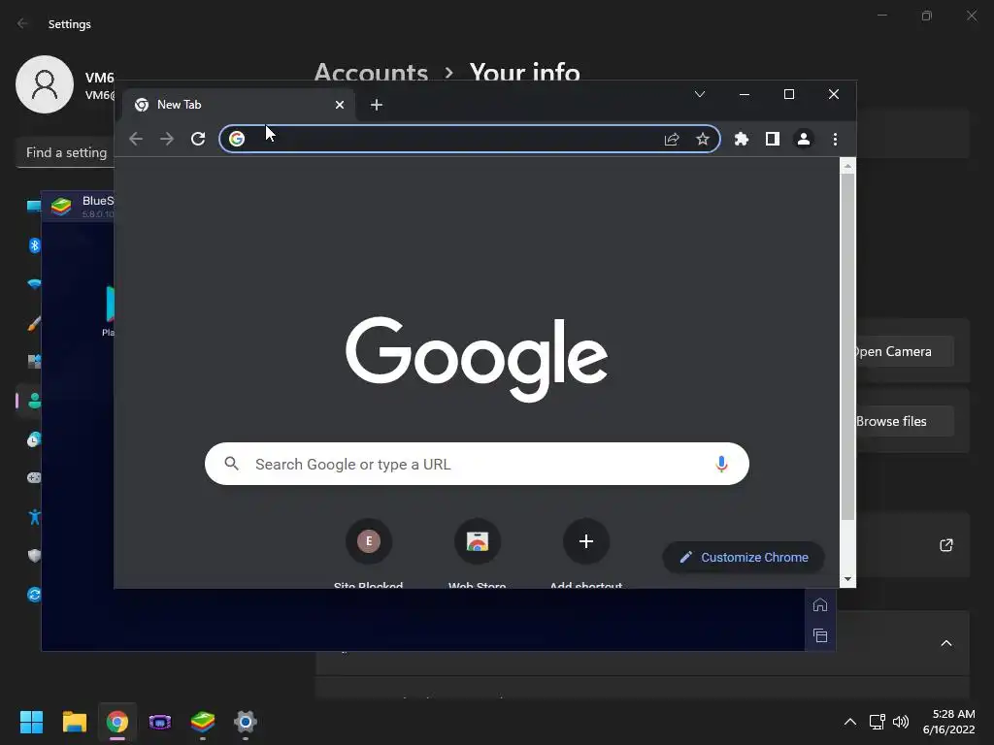Select the New Tab tab
The height and width of the screenshot is (745, 994).
click(239, 105)
